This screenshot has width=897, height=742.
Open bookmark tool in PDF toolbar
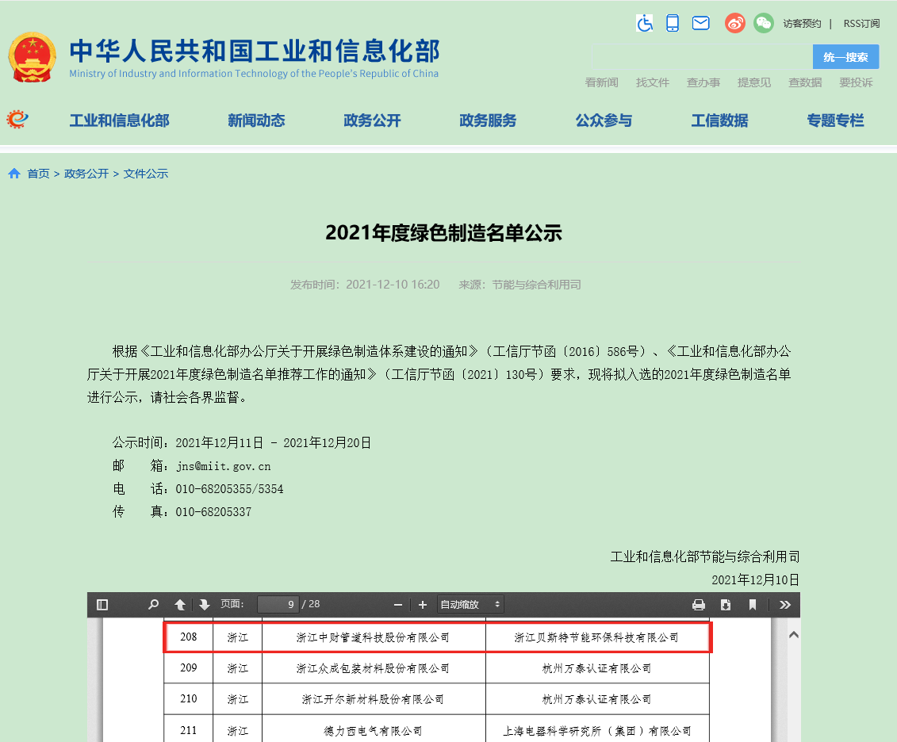coord(752,604)
